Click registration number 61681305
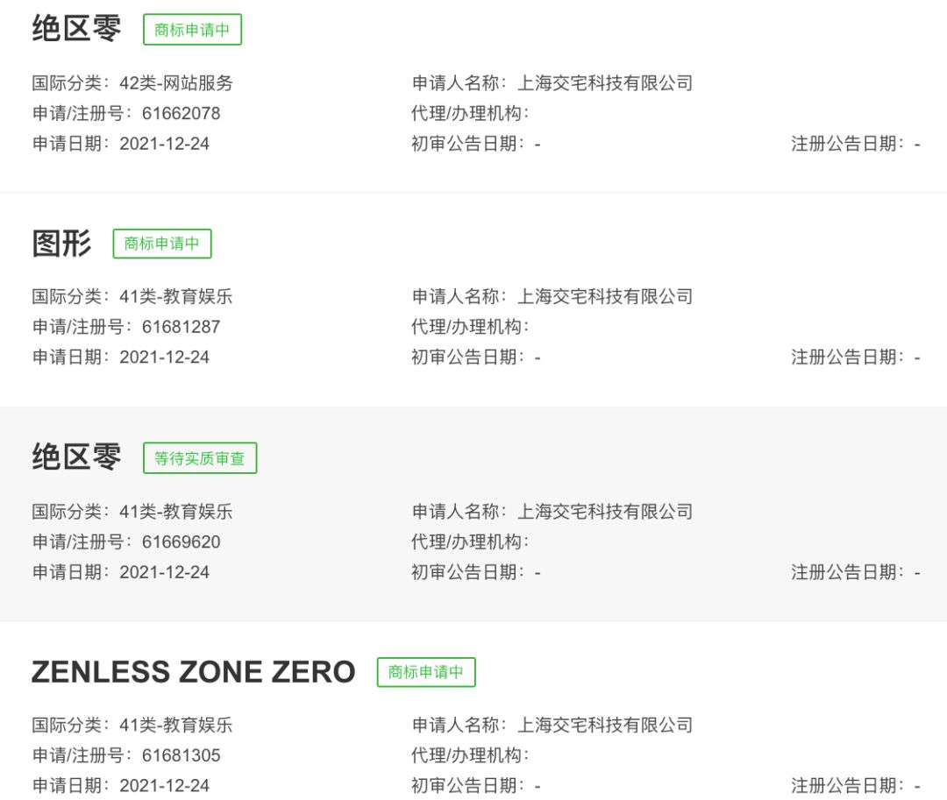 tap(181, 755)
